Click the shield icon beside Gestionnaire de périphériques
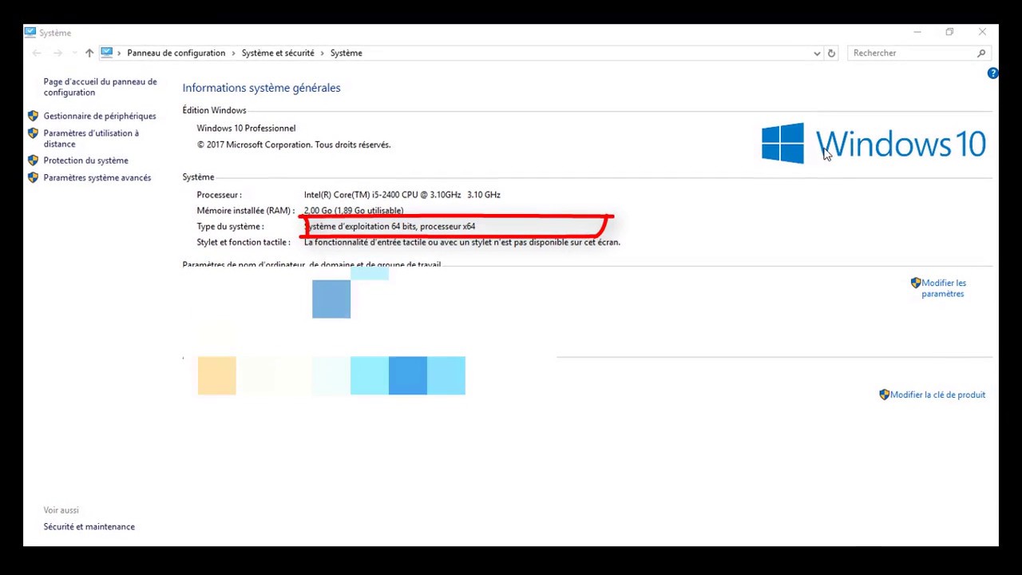The width and height of the screenshot is (1022, 575). coord(33,116)
